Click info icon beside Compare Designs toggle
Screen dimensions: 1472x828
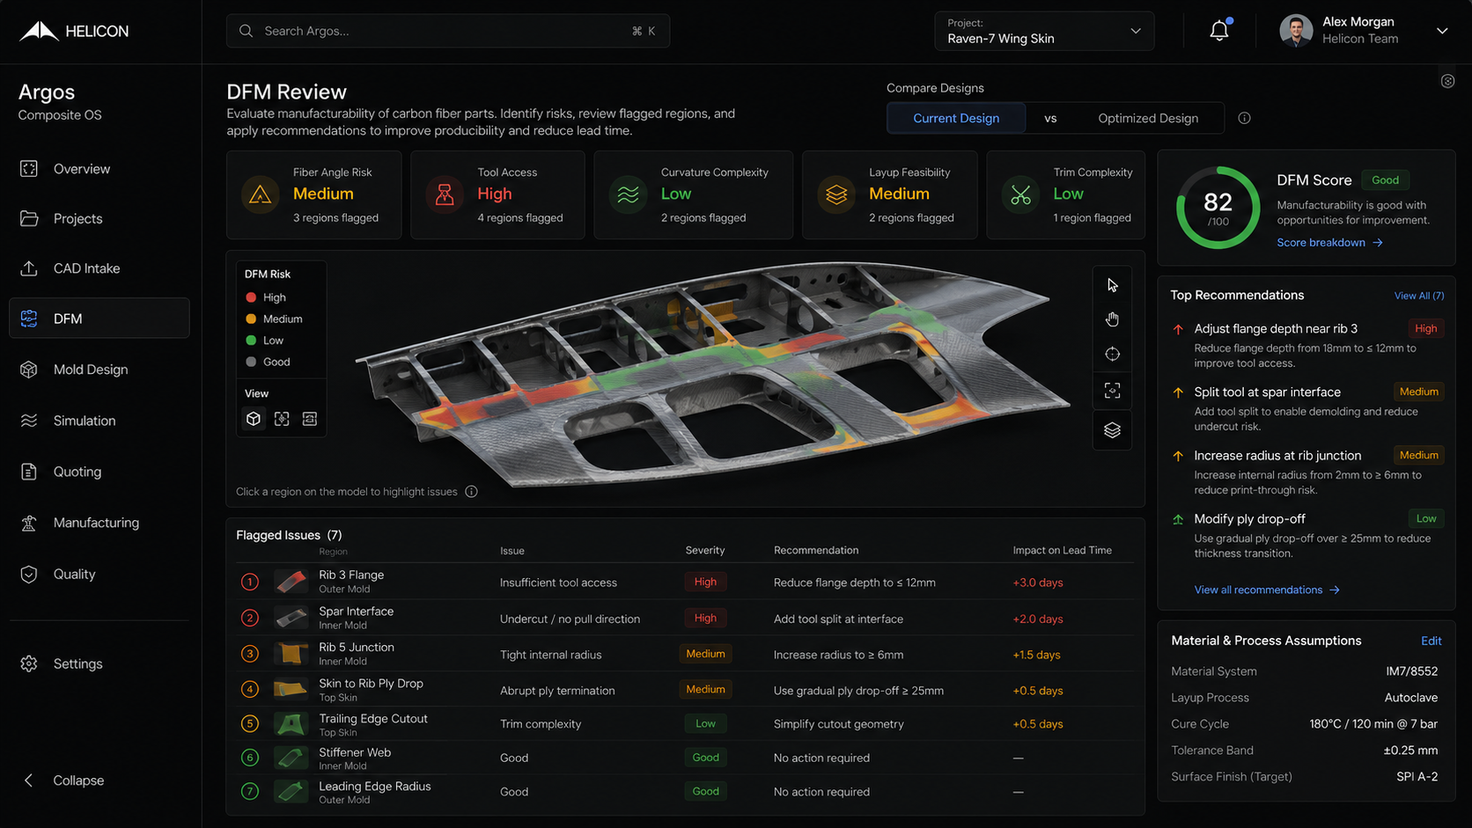click(x=1244, y=118)
